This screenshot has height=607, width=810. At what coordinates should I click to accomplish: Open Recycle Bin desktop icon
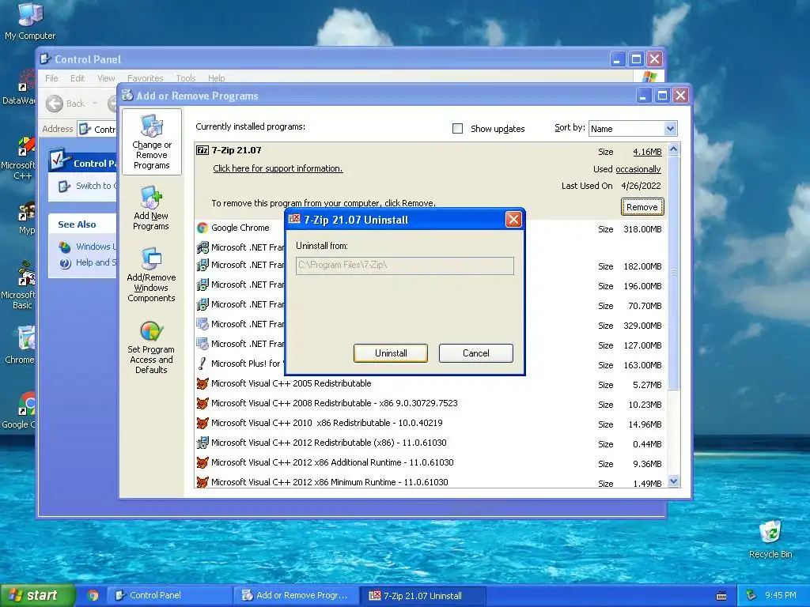770,539
